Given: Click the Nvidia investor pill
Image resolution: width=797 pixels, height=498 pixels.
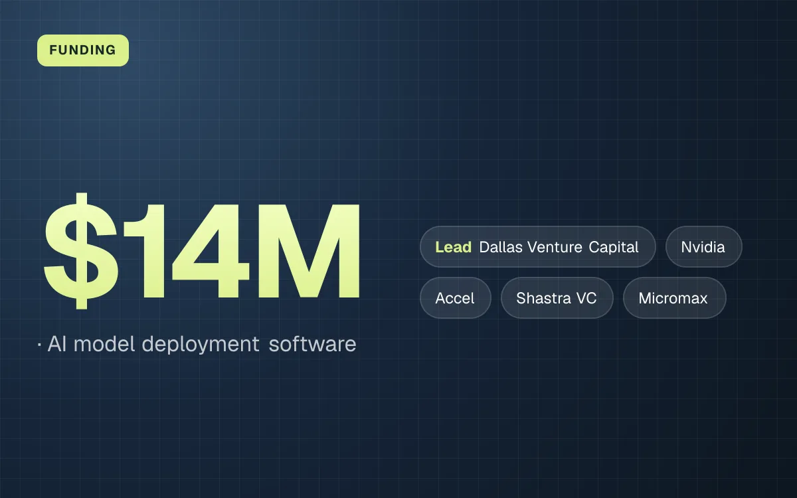Looking at the screenshot, I should pos(703,247).
